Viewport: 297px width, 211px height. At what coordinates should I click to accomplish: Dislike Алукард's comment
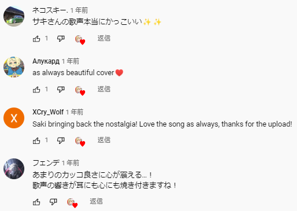click(61, 90)
